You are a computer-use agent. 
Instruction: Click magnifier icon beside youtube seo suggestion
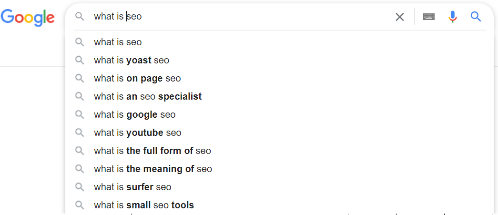point(80,133)
